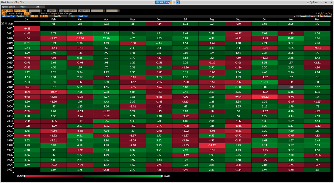Screen dimensions: 334x183
Task: Switch to Line view
Action: click(x=73, y=16)
